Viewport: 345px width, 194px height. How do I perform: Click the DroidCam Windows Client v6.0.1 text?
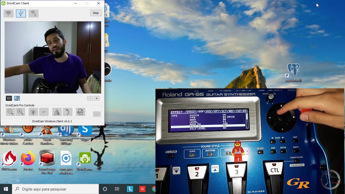click(x=52, y=121)
